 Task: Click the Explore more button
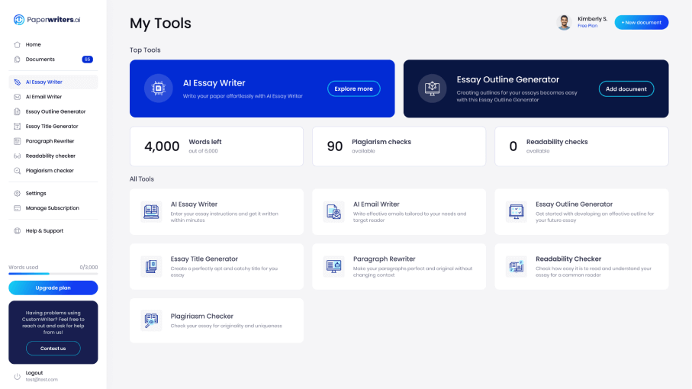click(x=353, y=88)
